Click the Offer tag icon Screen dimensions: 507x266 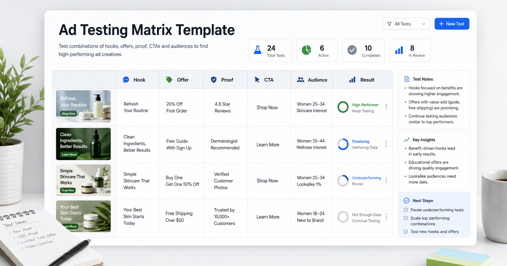[169, 80]
